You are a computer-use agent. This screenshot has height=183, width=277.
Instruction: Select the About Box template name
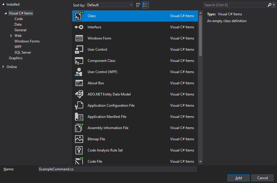click(x=96, y=83)
